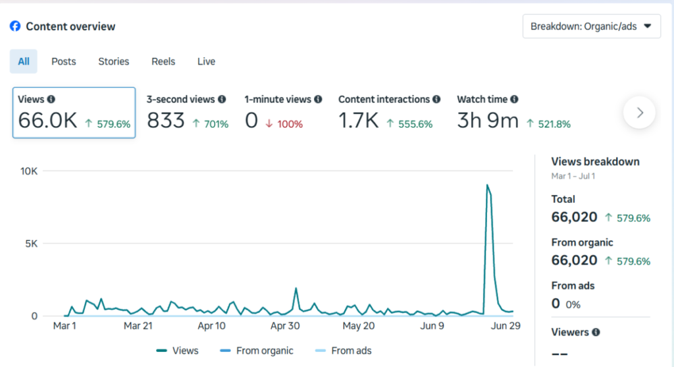Select the Reels tab
The height and width of the screenshot is (367, 674).
click(x=163, y=61)
